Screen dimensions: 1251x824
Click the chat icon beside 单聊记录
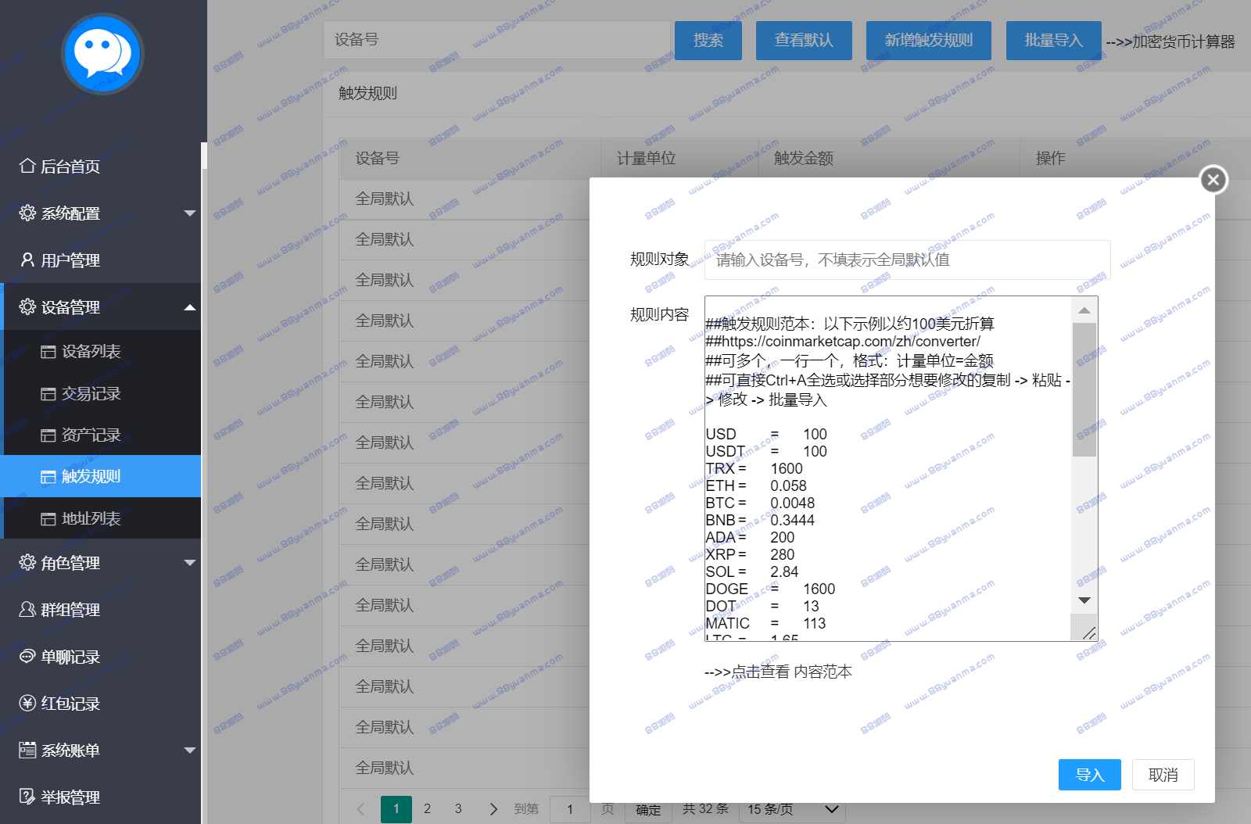click(x=27, y=656)
